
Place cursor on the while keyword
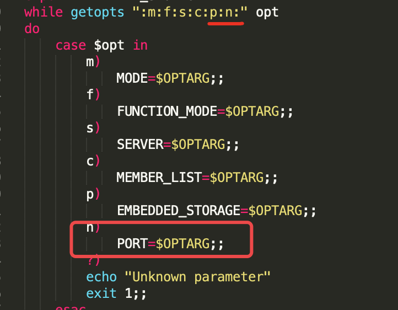(x=44, y=12)
